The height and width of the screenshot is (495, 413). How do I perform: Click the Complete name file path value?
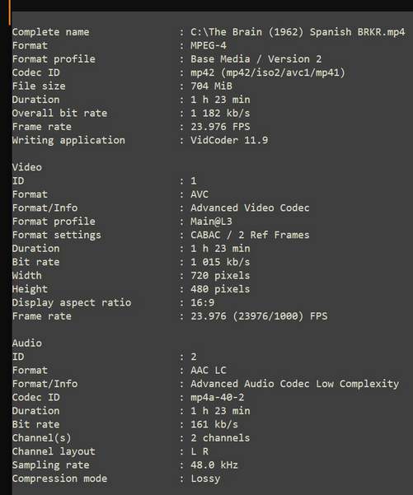298,32
